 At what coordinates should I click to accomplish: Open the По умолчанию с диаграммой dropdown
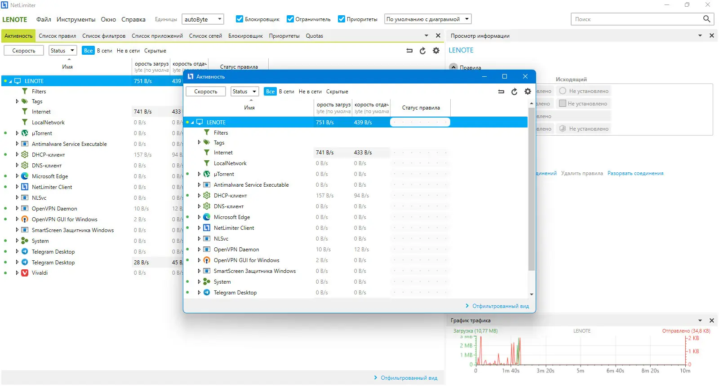[x=428, y=19]
